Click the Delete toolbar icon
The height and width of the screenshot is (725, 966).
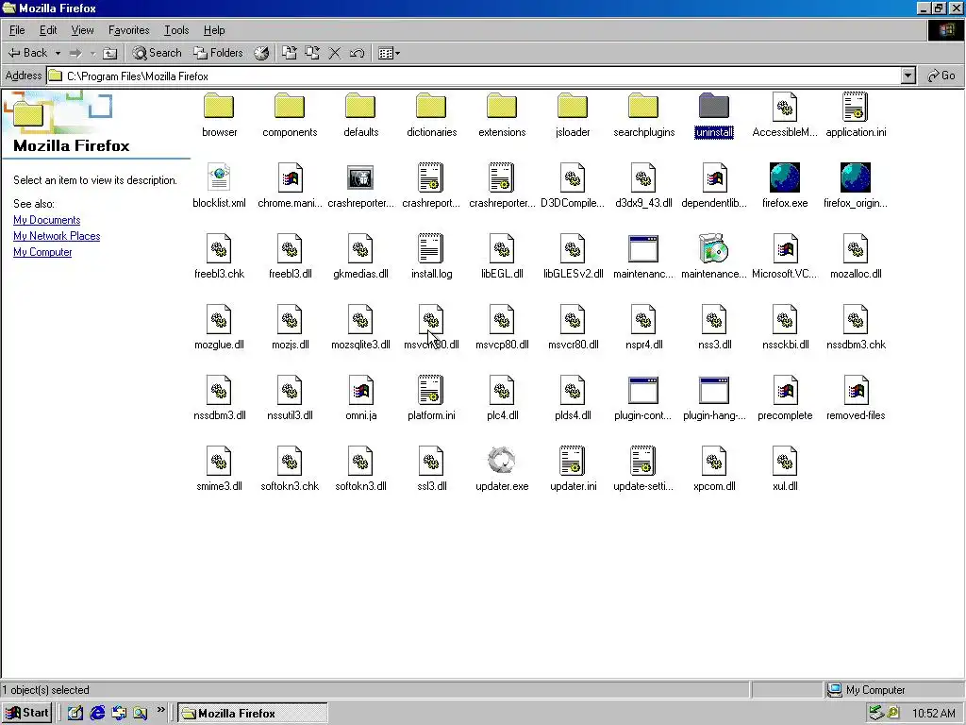pos(335,53)
